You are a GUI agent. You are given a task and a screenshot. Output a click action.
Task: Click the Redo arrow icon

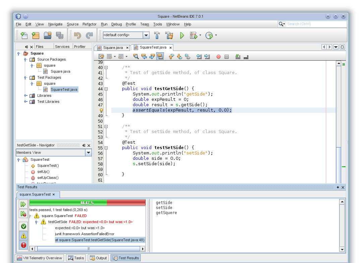(x=89, y=35)
